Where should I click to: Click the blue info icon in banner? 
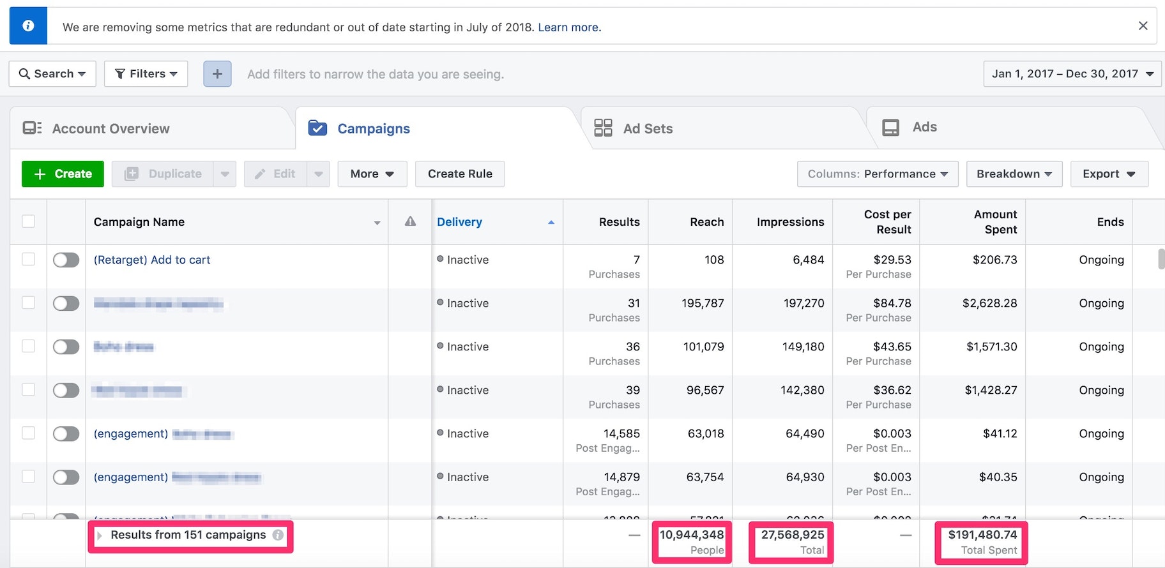click(28, 26)
